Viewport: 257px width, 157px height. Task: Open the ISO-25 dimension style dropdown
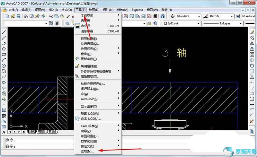232,16
